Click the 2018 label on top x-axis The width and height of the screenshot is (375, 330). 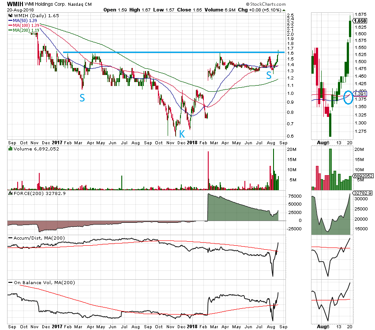(x=192, y=142)
